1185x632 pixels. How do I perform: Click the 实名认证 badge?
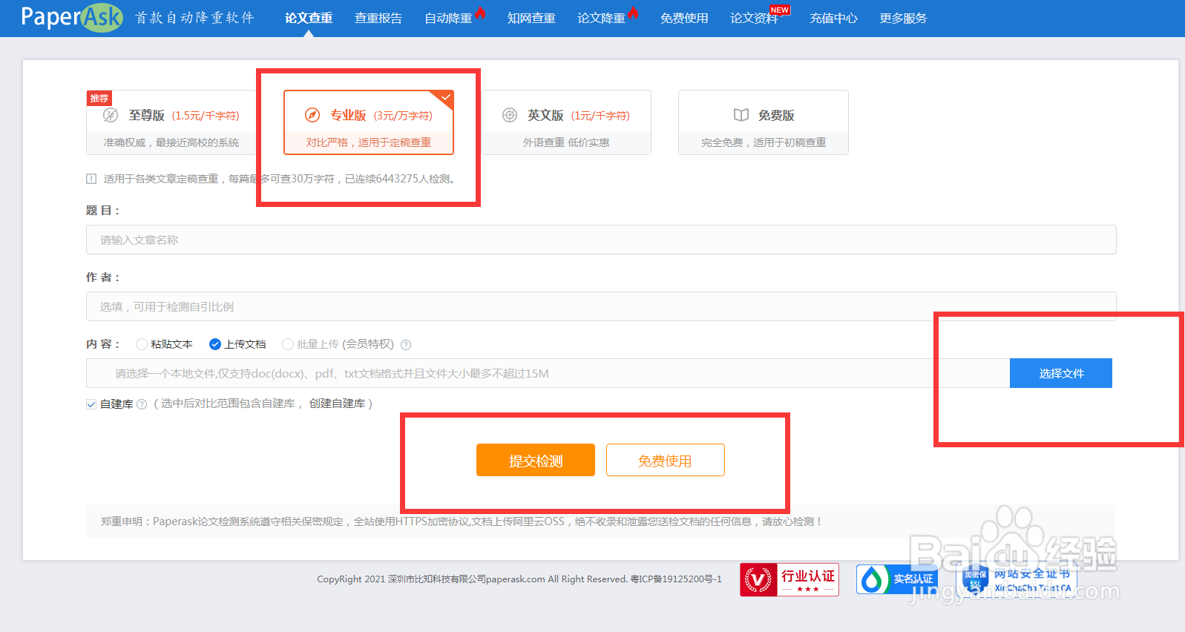897,579
